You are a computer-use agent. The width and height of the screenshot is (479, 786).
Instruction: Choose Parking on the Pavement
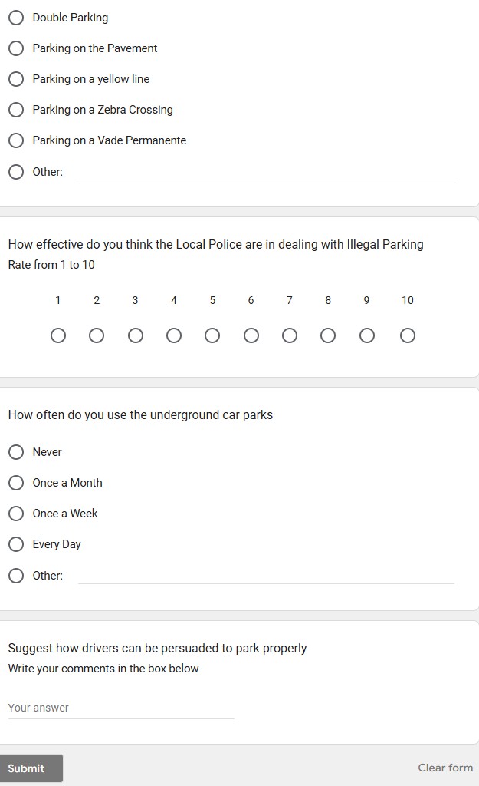16,48
